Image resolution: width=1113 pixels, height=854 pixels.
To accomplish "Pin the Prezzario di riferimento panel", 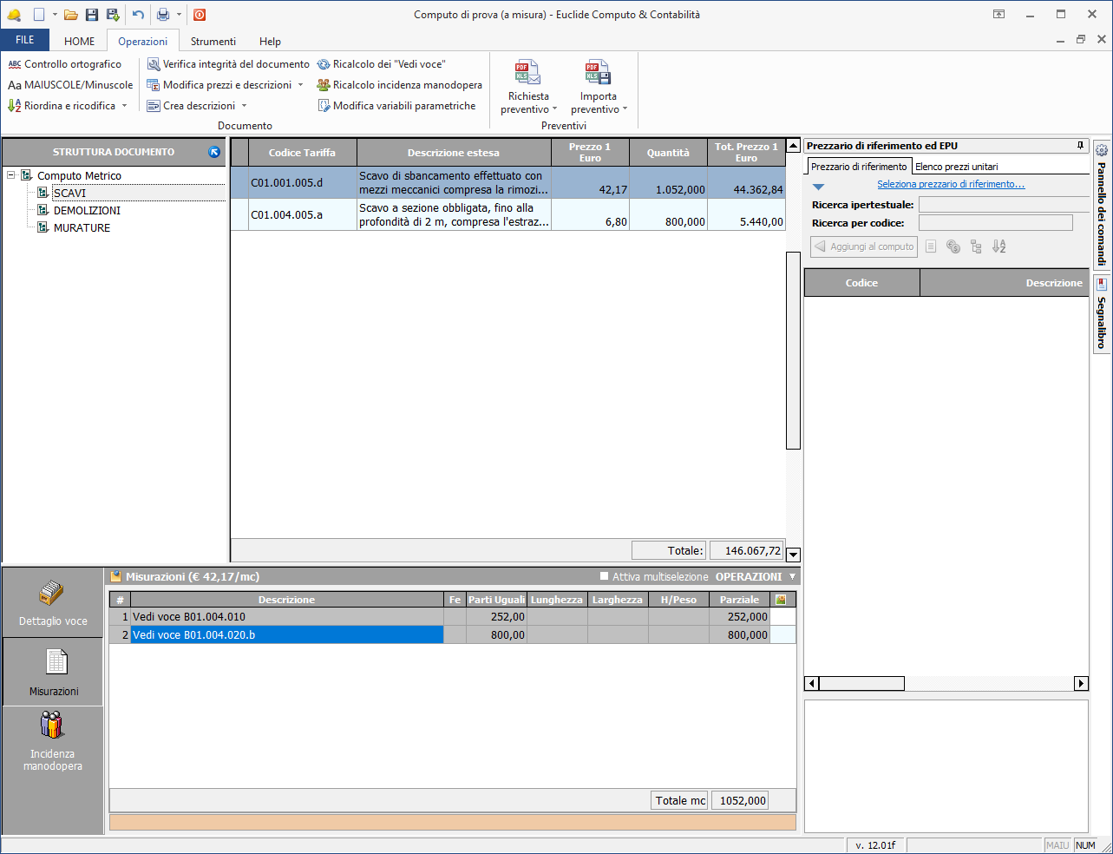I will click(x=1080, y=146).
